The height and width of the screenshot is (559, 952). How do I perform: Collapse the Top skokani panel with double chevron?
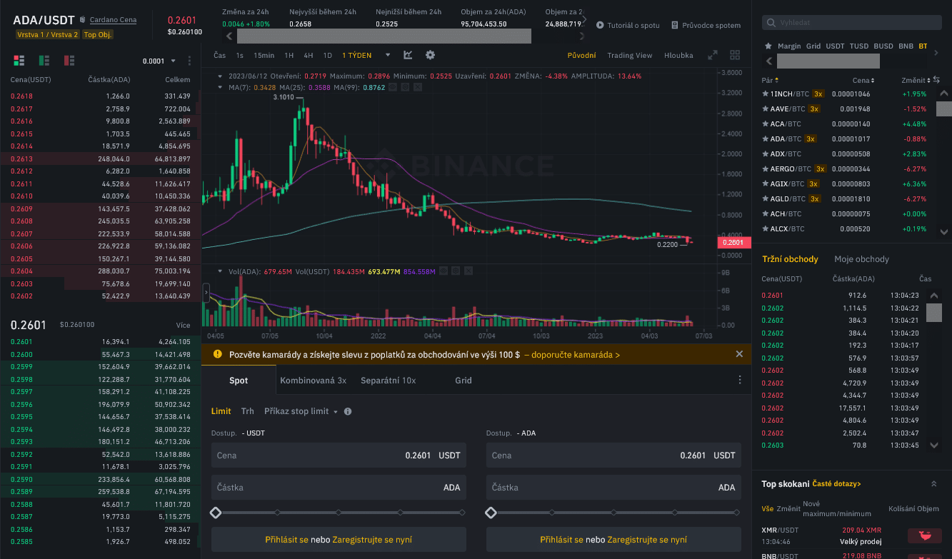tap(933, 484)
